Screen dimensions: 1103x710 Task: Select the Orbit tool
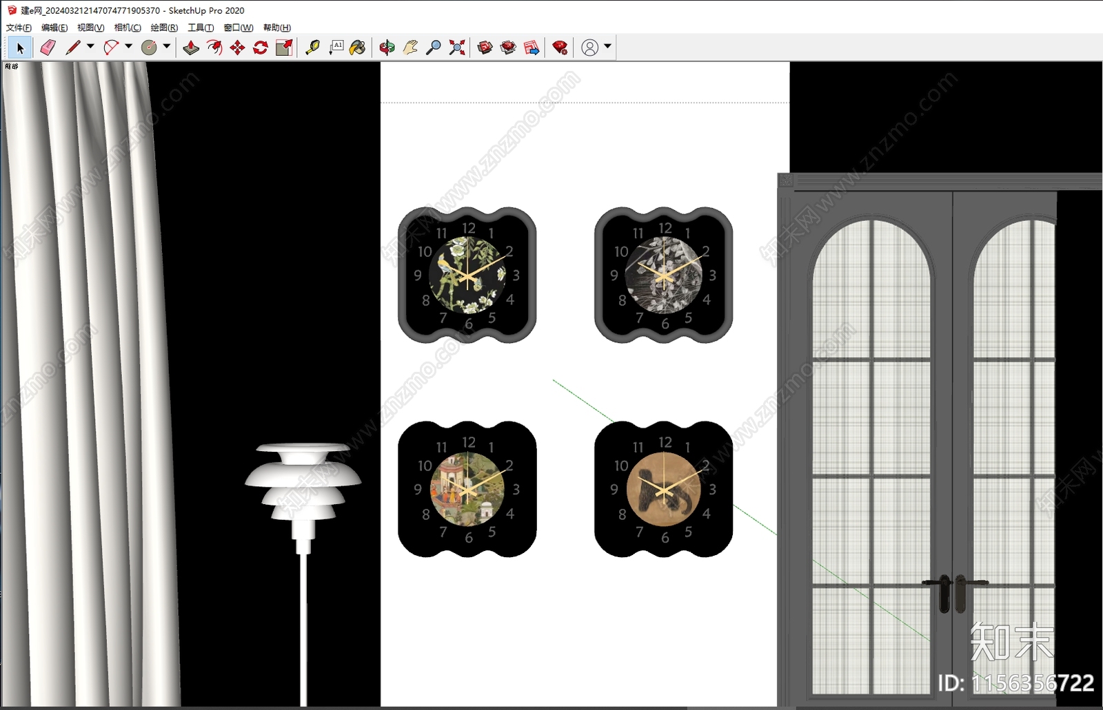[x=387, y=48]
